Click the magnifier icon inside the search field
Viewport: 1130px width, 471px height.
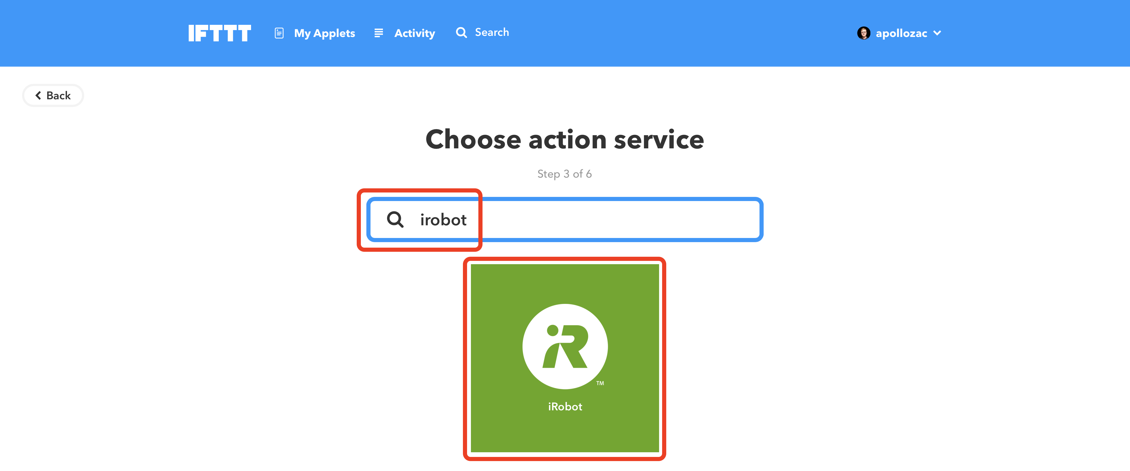click(395, 220)
